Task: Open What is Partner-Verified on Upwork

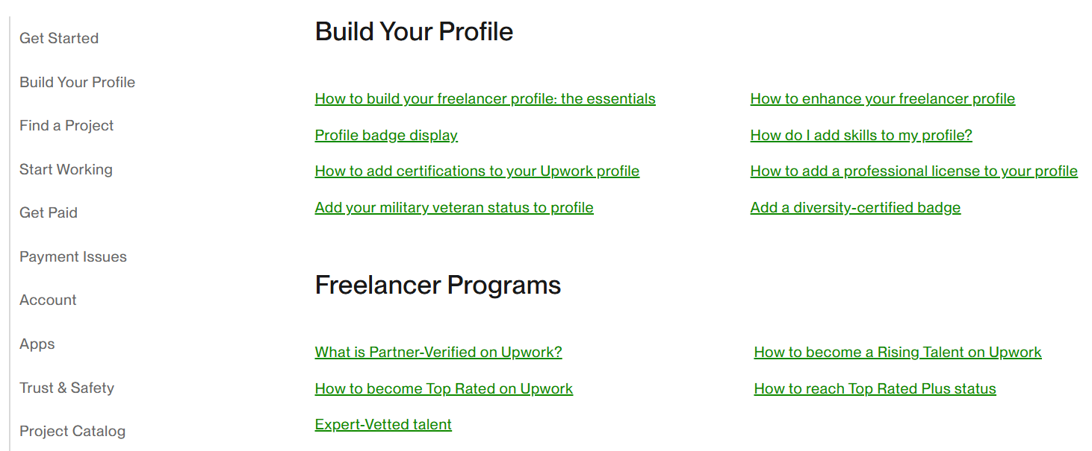Action: click(438, 352)
